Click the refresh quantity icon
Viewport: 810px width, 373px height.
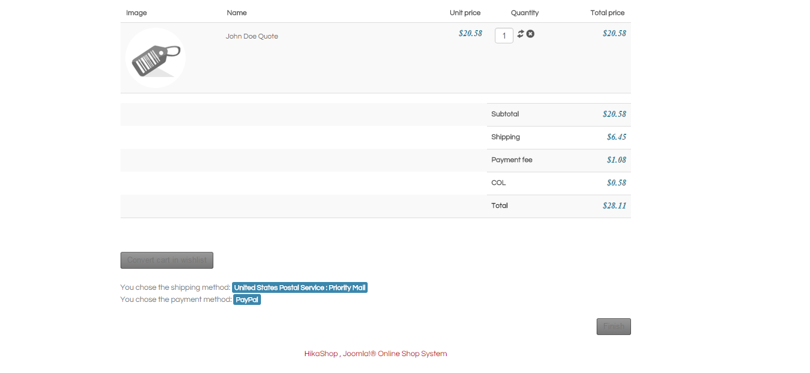[x=521, y=34]
